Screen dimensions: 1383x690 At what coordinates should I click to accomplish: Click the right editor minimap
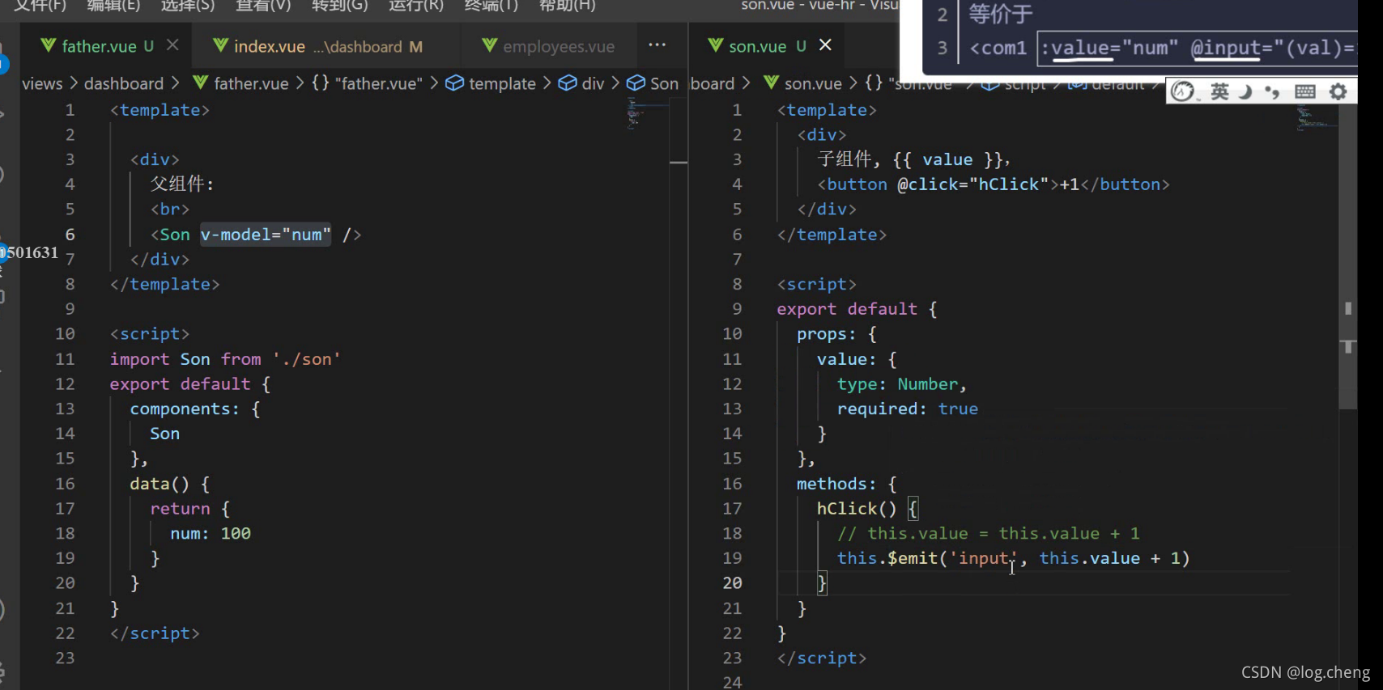point(1315,118)
